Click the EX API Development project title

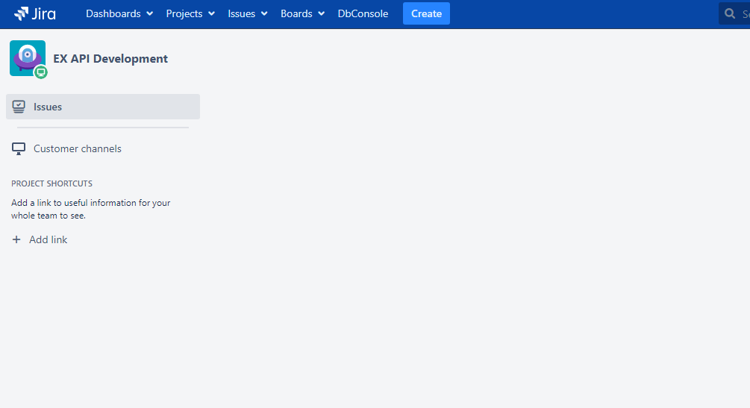pos(110,59)
